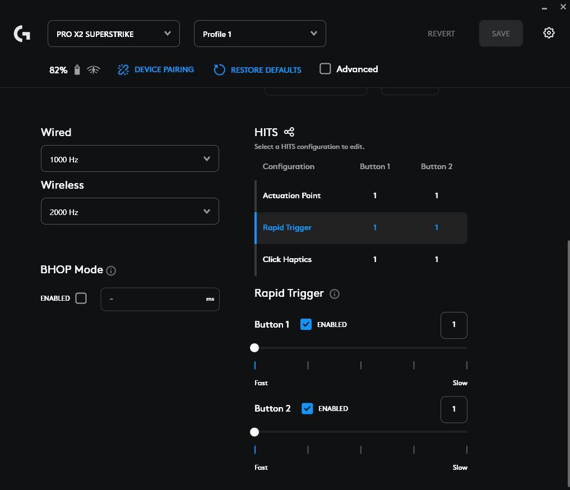Click the wireless connection status icon
Viewport: 570px width, 490px height.
click(x=94, y=70)
